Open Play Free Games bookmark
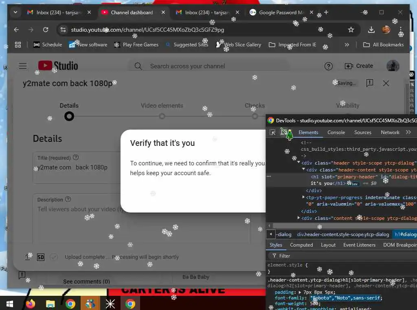Image resolution: width=417 pixels, height=310 pixels. 136,45
